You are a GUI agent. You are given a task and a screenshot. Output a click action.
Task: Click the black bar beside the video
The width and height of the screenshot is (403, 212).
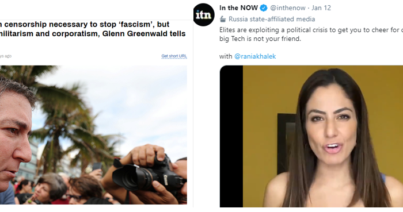pyautogui.click(x=231, y=136)
